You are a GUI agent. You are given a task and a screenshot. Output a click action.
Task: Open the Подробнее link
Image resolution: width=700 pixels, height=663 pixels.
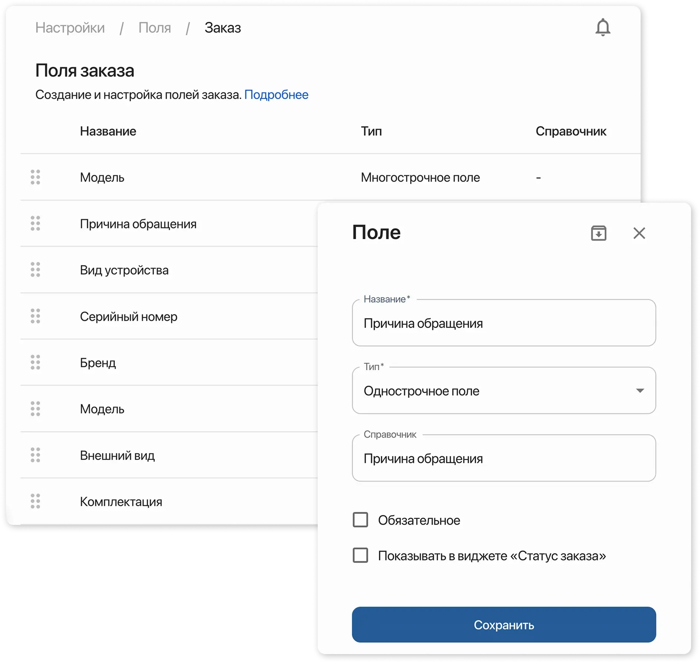point(276,95)
